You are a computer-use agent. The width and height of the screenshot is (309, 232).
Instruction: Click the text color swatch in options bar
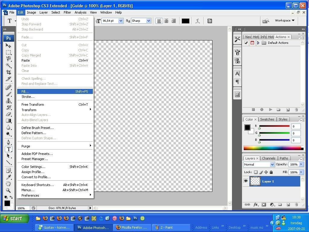[x=186, y=21]
